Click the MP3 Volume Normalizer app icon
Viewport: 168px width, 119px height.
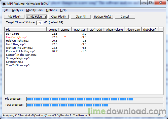[x=4, y=4]
